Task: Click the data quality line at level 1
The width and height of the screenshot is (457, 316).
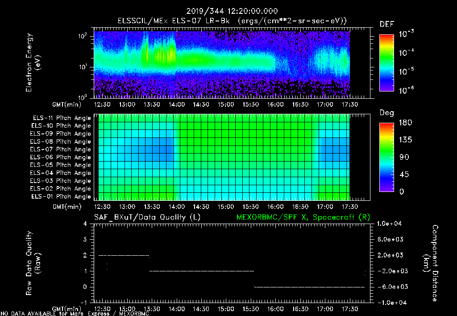Action: [202, 271]
